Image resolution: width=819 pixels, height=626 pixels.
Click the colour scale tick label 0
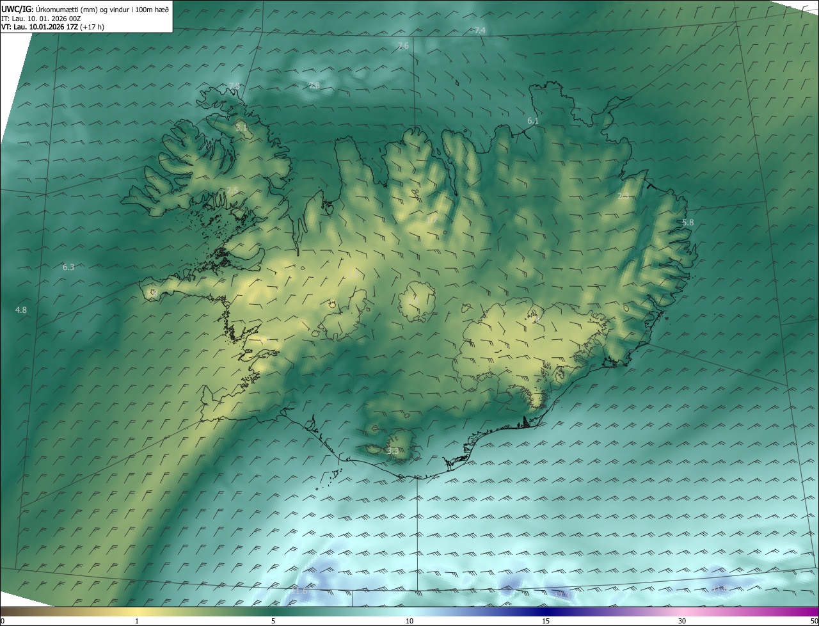click(3, 621)
